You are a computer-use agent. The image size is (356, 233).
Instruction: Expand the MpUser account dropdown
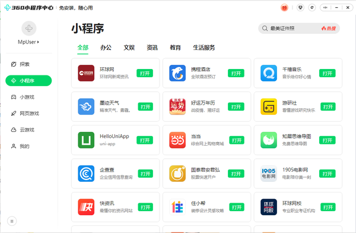(x=28, y=42)
